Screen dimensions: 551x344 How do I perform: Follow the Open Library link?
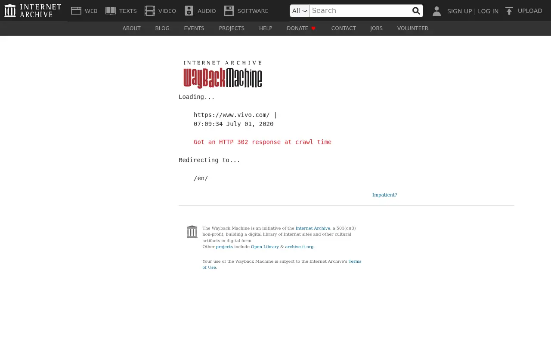point(265,247)
